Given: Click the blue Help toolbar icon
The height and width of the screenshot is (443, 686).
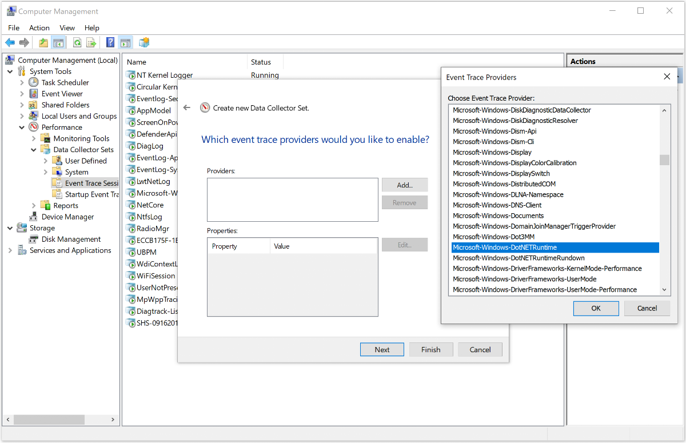Looking at the screenshot, I should point(110,42).
